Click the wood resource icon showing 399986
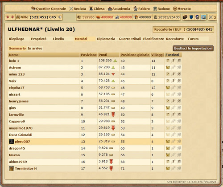223x187 pixels. pos(79,17)
